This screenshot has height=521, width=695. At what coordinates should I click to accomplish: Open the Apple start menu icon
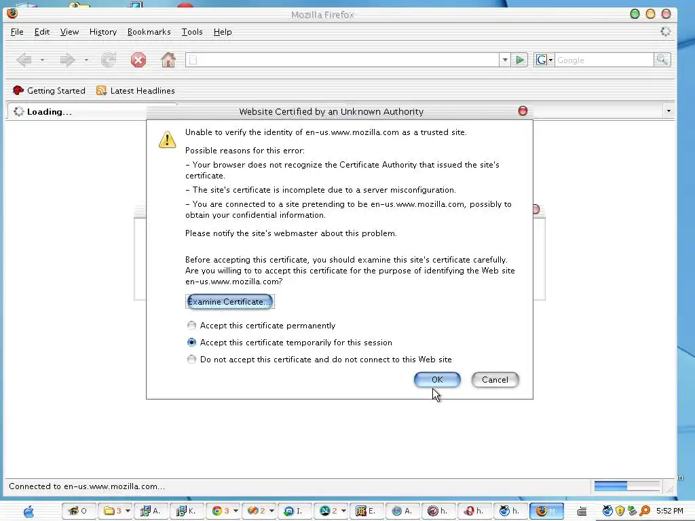29,512
